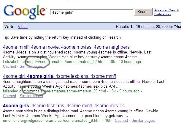
Task: Switch to the Video tab
Action: pos(23,26)
